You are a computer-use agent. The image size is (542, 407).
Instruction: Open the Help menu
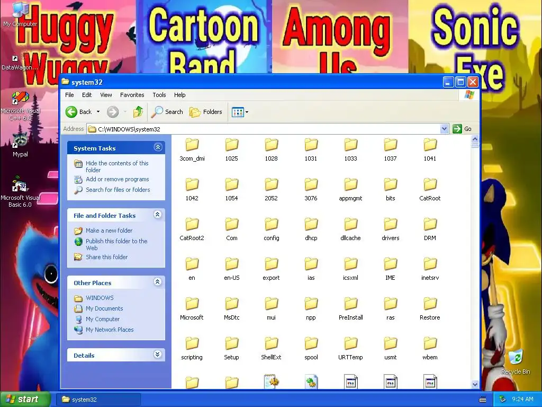(180, 95)
